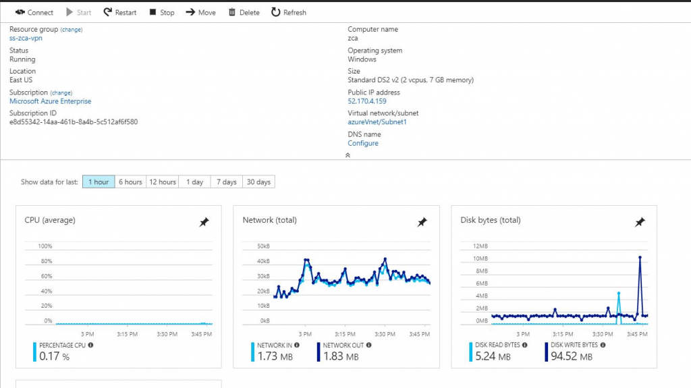Open public IP address 52.170.4.159

367,101
